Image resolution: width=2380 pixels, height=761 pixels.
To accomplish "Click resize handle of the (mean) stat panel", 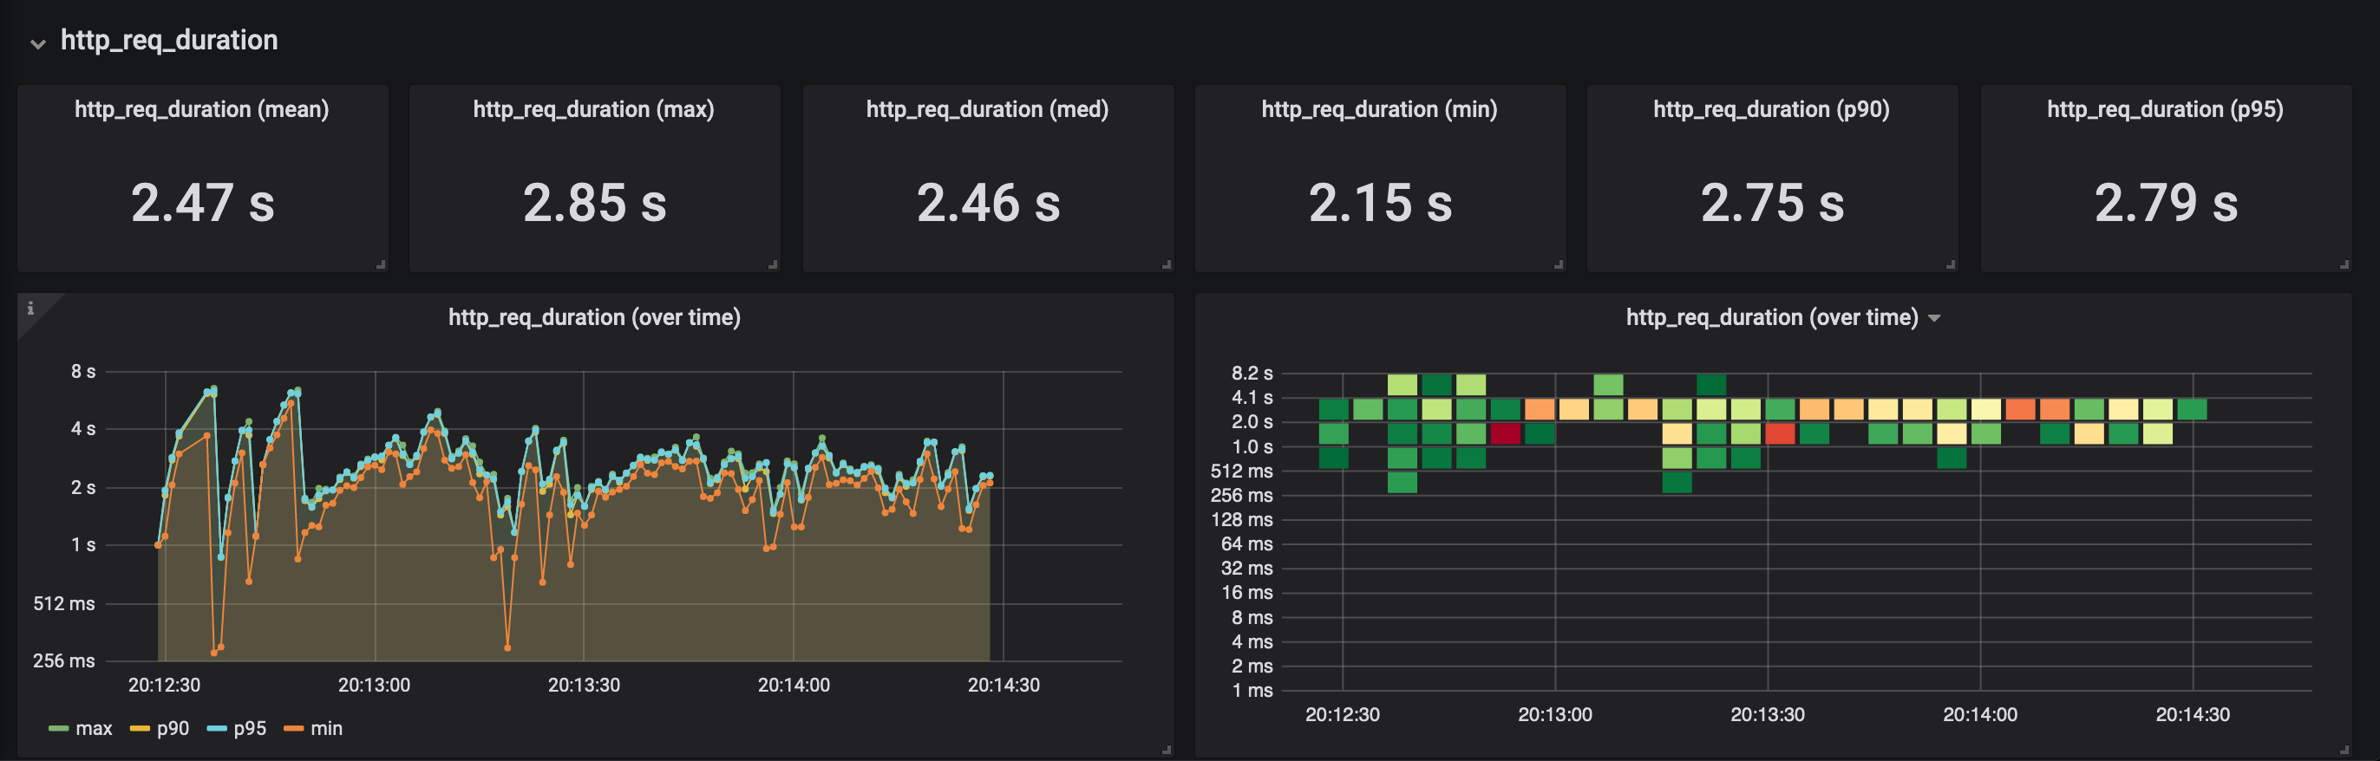I will click(381, 264).
